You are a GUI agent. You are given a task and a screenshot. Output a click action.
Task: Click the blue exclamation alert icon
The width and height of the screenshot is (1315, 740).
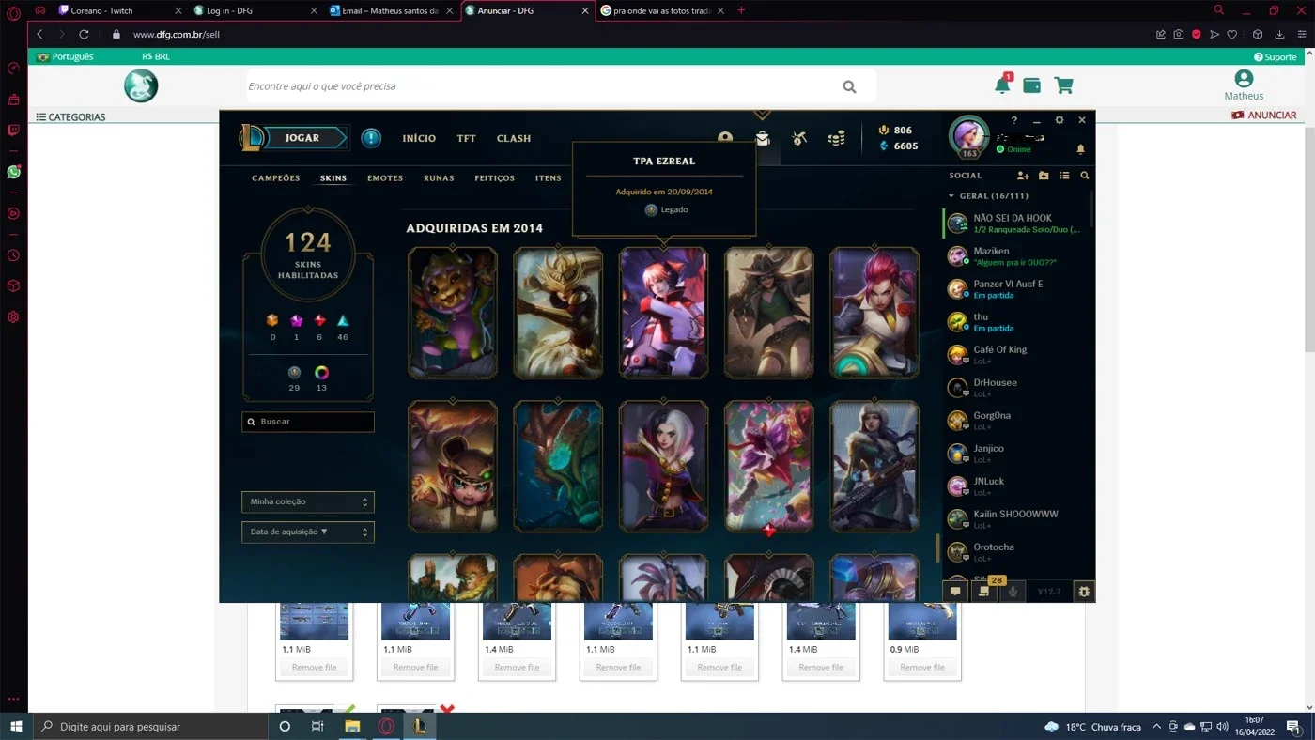point(371,138)
